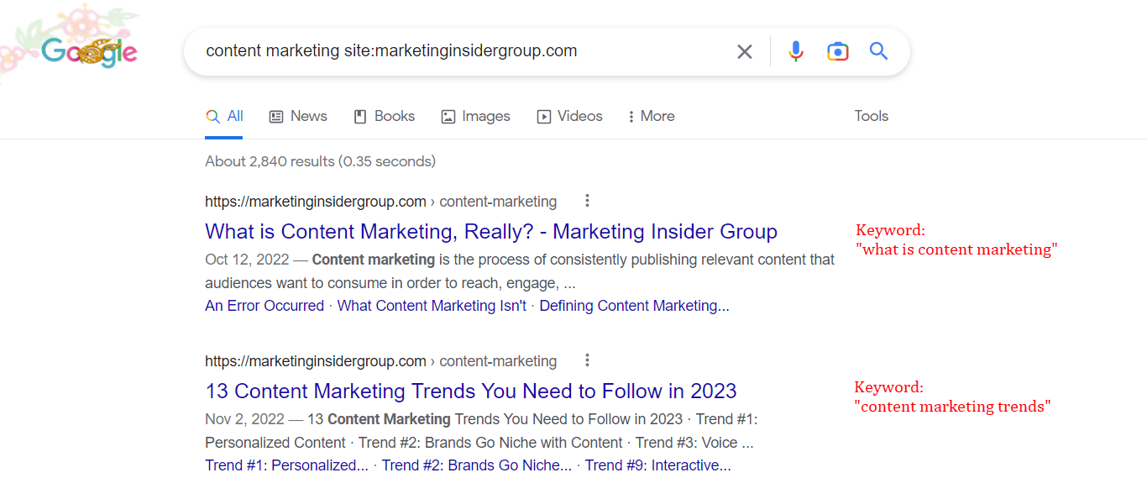The height and width of the screenshot is (499, 1147).
Task: Open '13 Content Marketing Trends' result
Action: [x=470, y=391]
